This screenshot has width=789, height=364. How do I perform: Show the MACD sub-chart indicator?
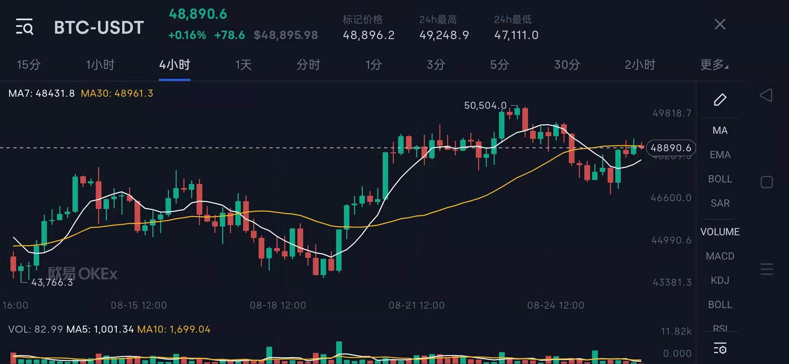[720, 256]
